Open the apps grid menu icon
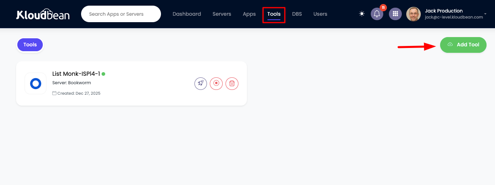Image resolution: width=495 pixels, height=185 pixels. click(395, 14)
